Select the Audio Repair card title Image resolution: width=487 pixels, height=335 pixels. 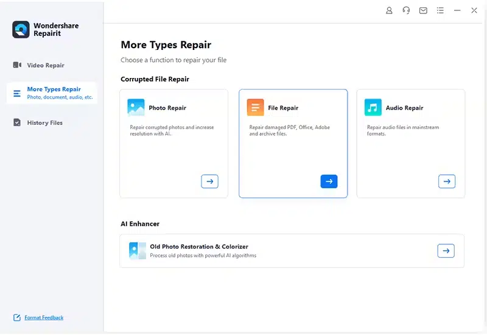[x=404, y=108]
